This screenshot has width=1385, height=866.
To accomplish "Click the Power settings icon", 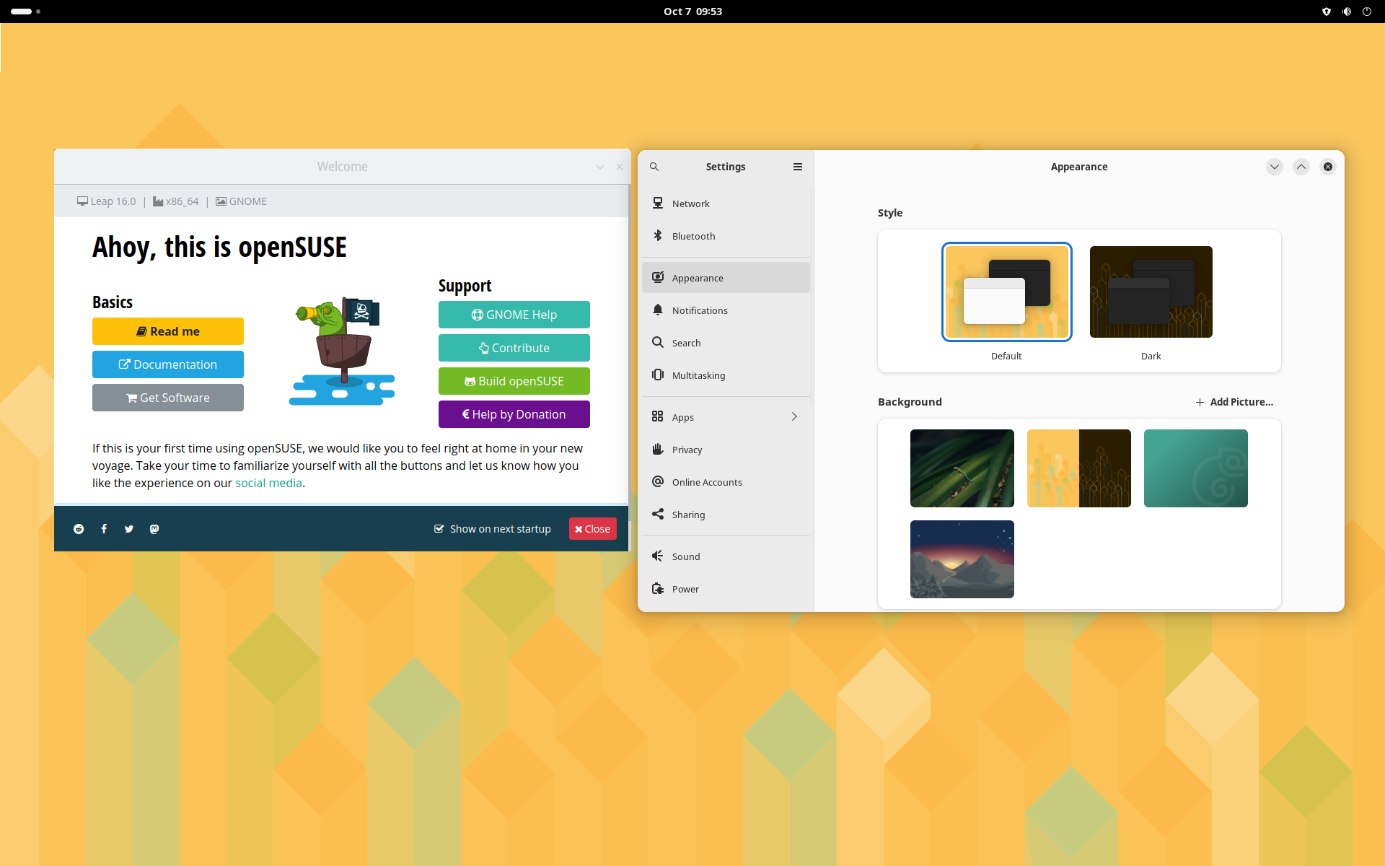I will [x=656, y=589].
